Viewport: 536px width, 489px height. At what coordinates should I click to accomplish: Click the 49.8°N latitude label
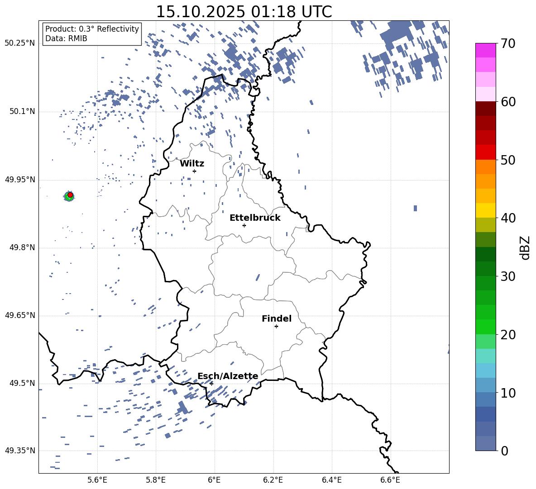click(22, 247)
